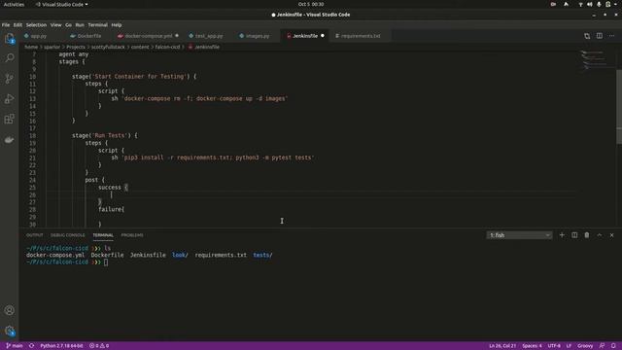The image size is (622, 350).
Task: Open the network icon in top bar
Action: click(580, 4)
